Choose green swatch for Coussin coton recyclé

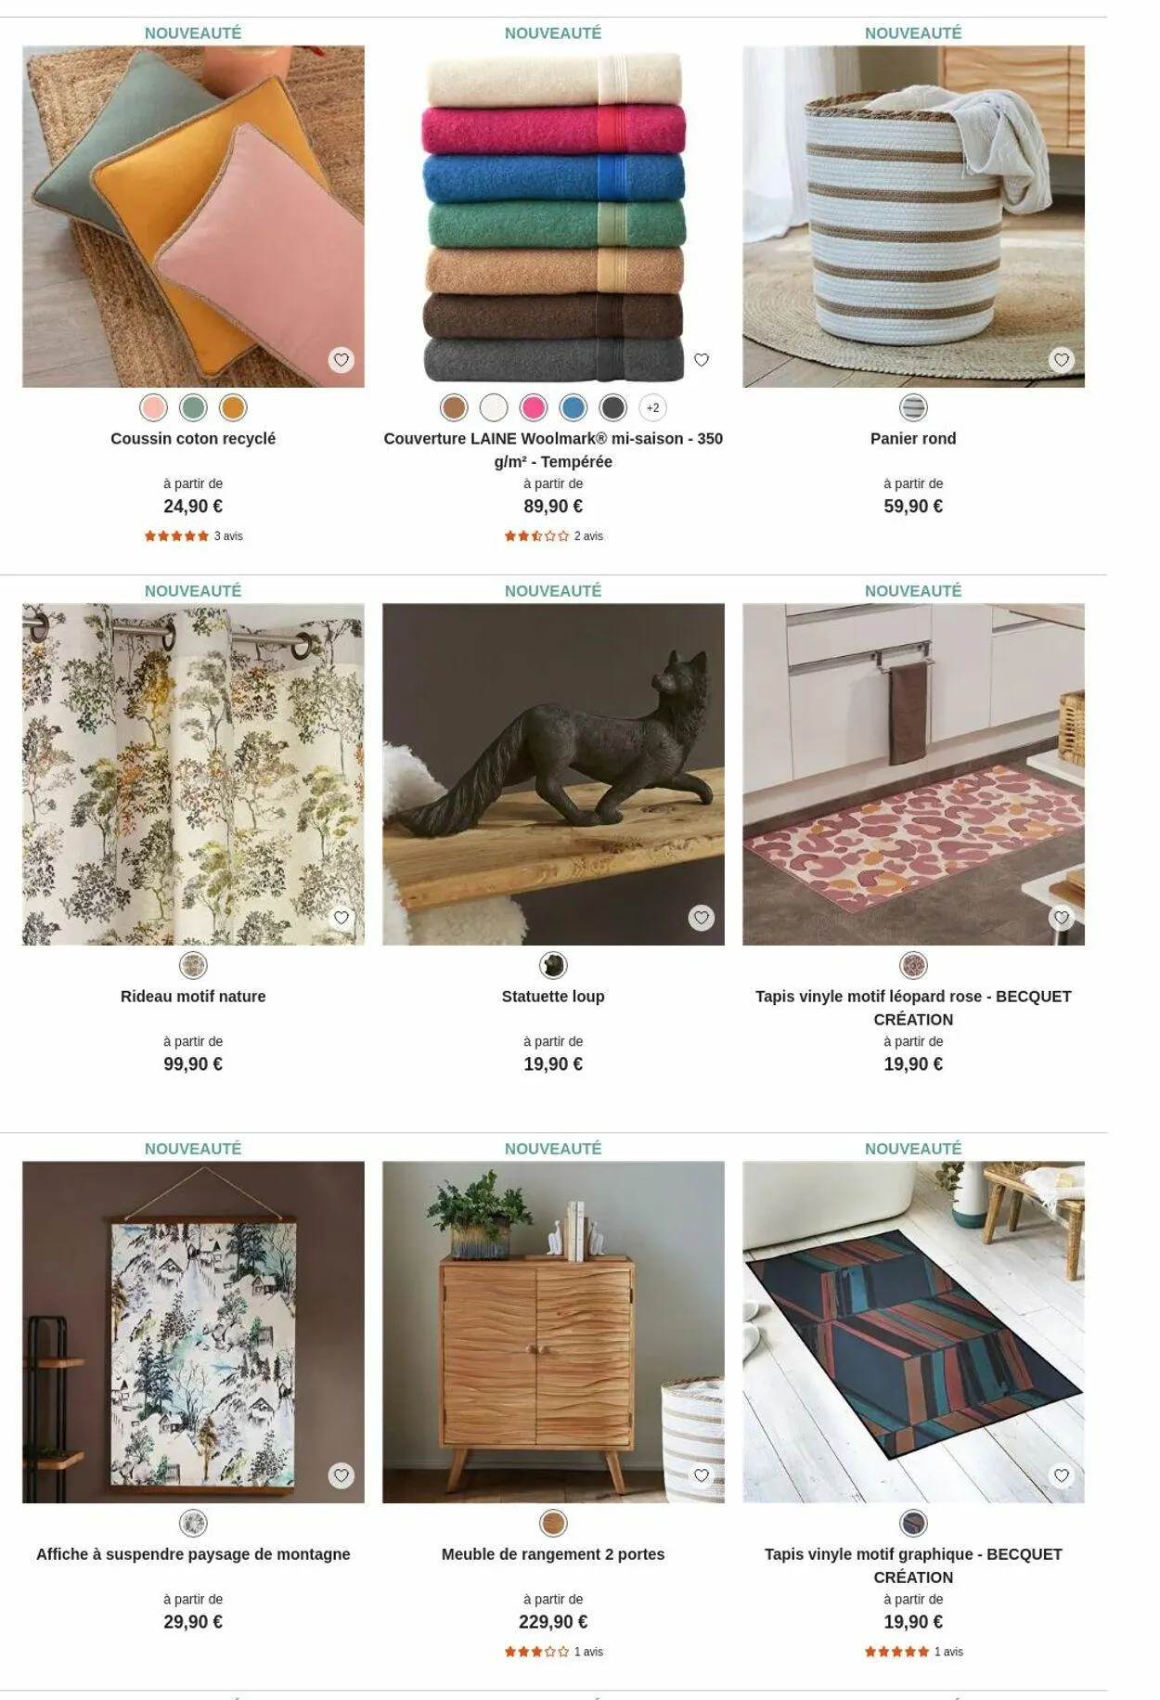[x=193, y=407]
